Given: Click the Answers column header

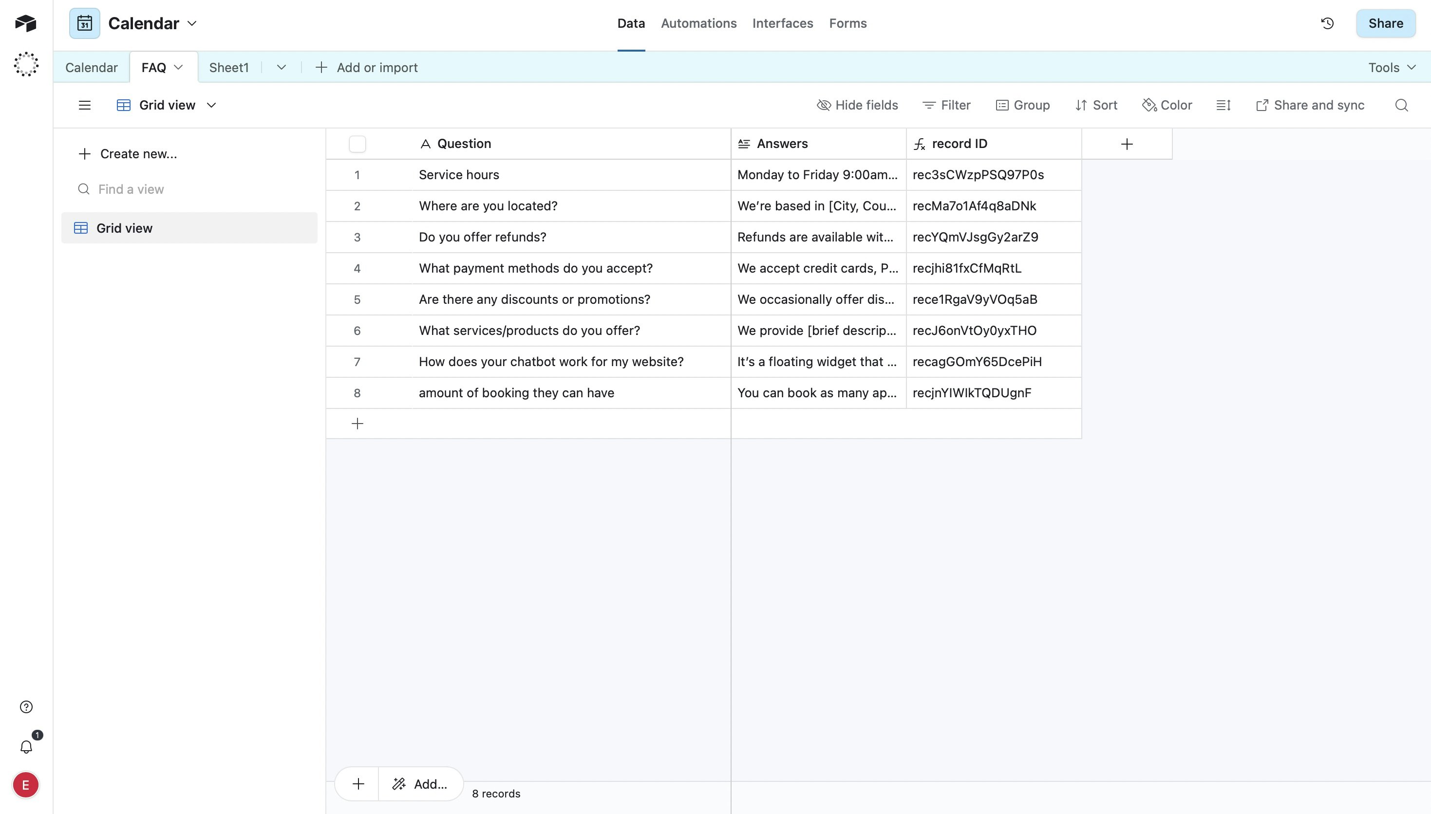Looking at the screenshot, I should point(818,144).
